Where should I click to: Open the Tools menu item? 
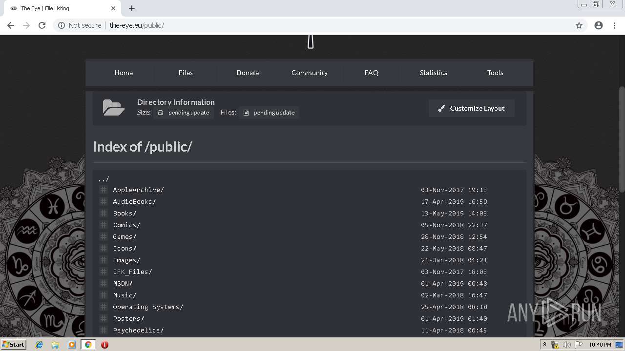(x=495, y=73)
